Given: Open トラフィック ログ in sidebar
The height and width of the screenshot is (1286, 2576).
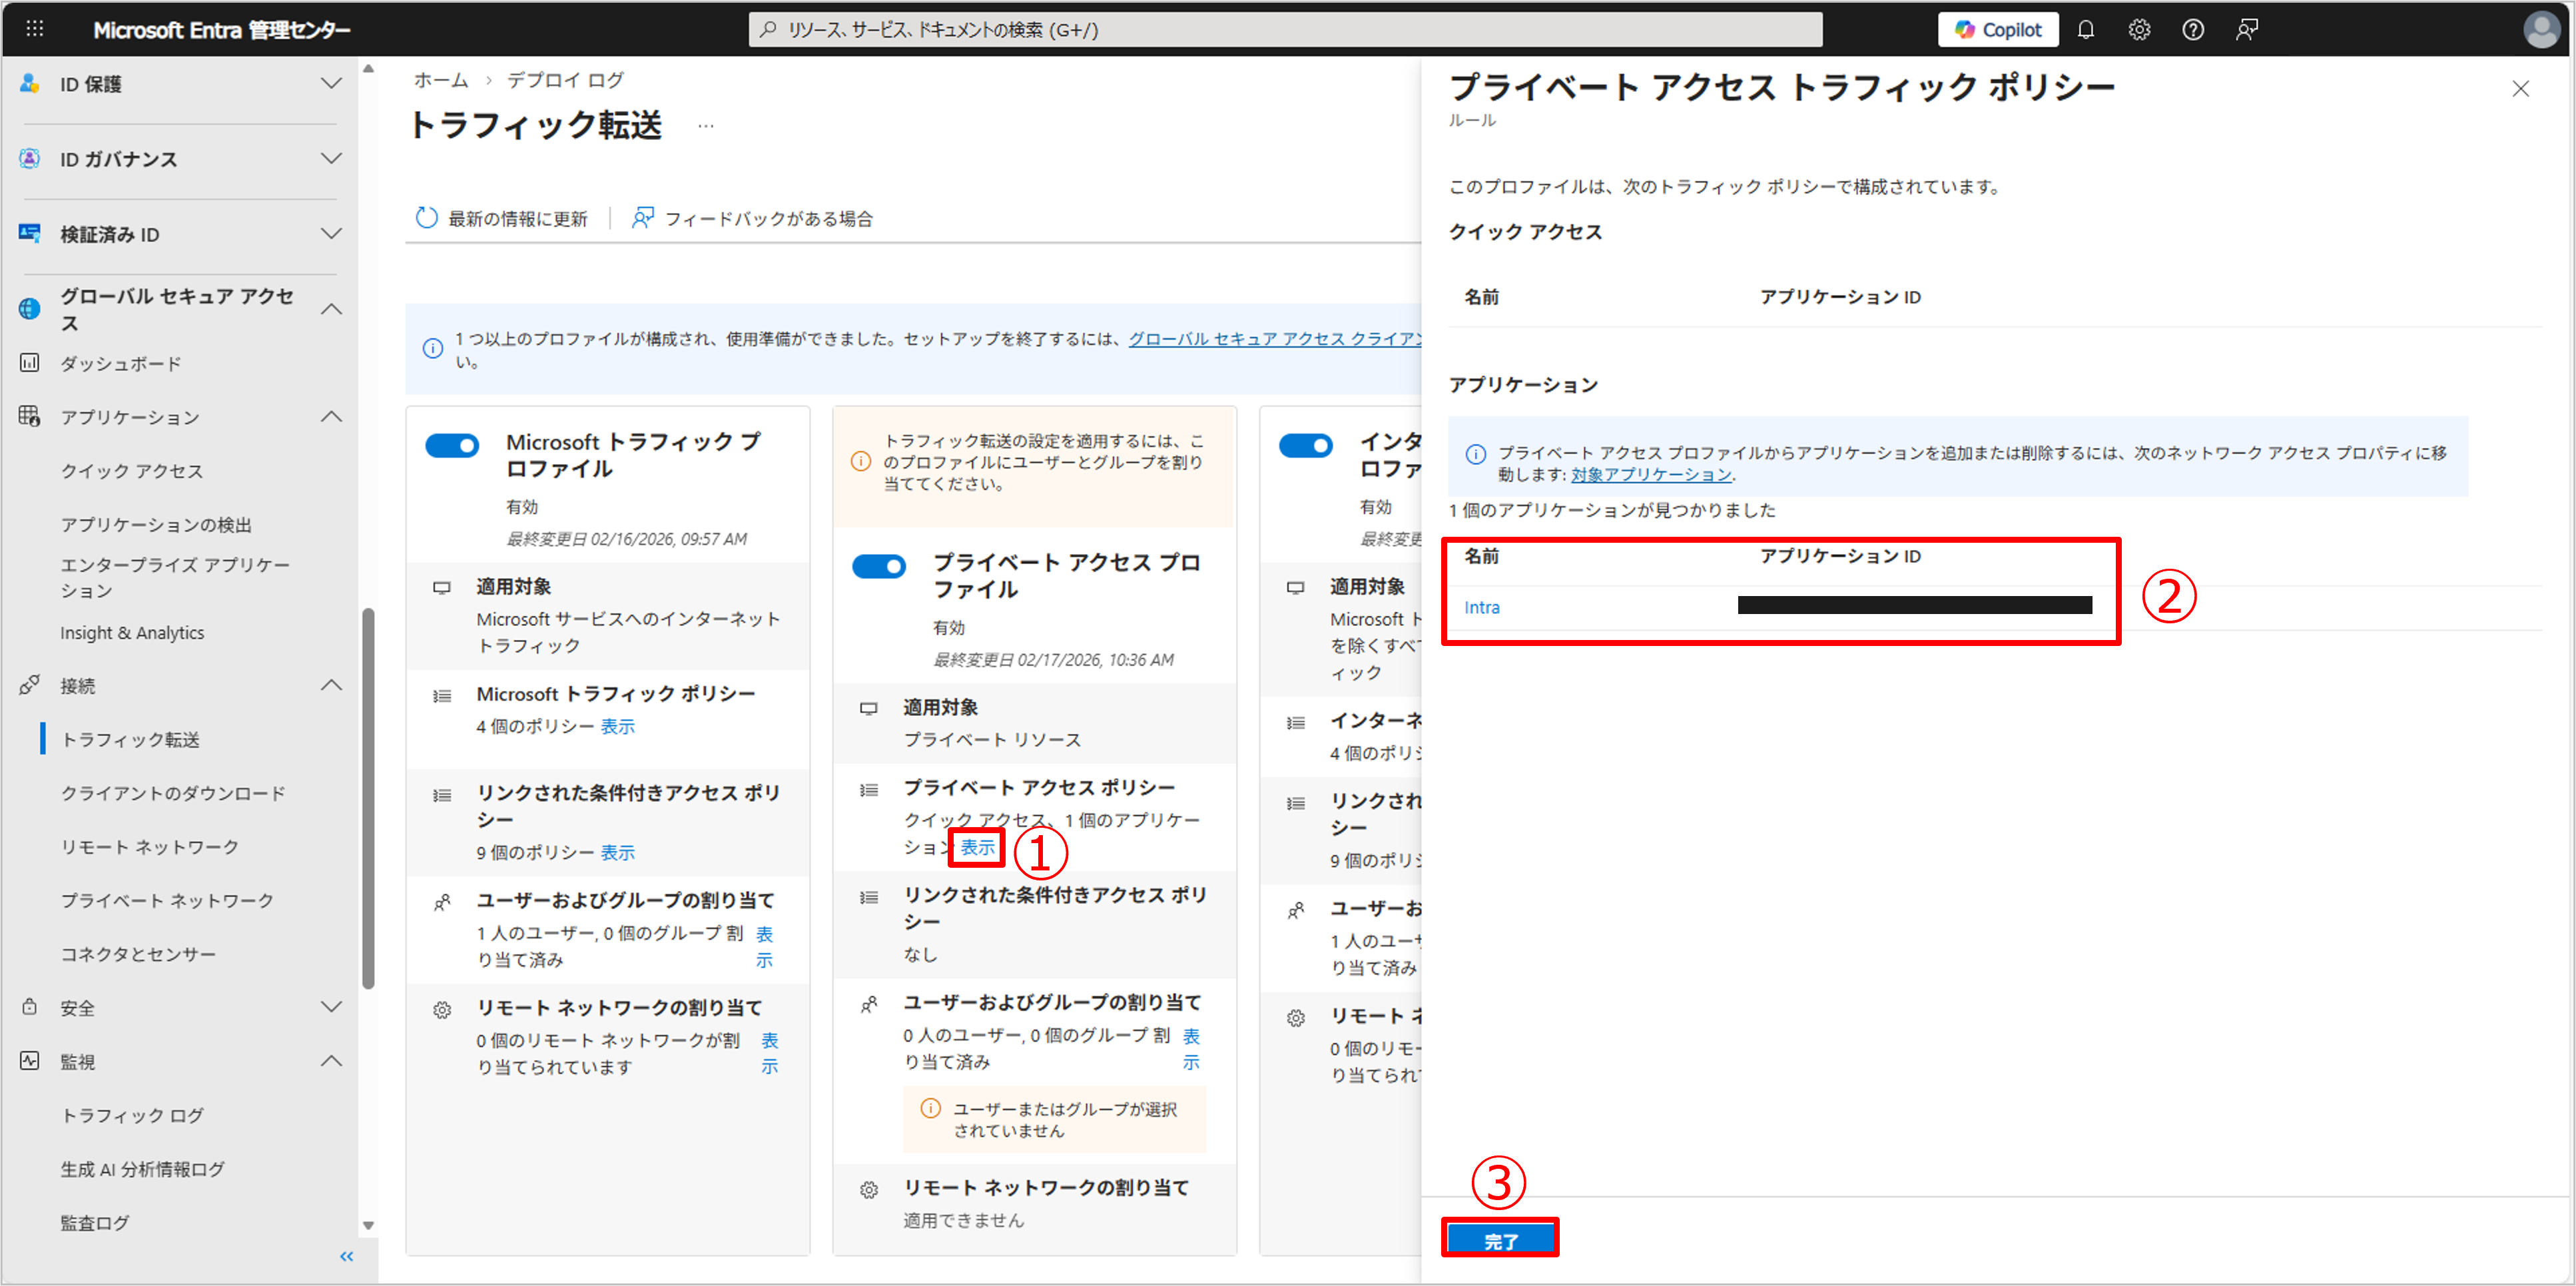Looking at the screenshot, I should [132, 1115].
